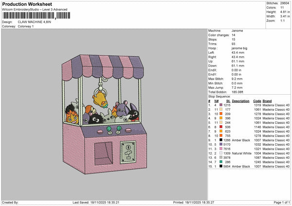The height and width of the screenshot is (206, 292).
Task: Click the purple swatch beside stitch count 5170
Action: (221, 144)
